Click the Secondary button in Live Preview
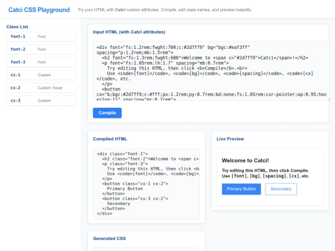 point(281,189)
